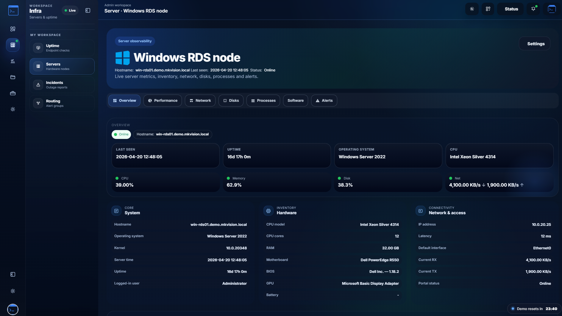The height and width of the screenshot is (316, 562).
Task: Open the folder icon in left rail
Action: 13,77
